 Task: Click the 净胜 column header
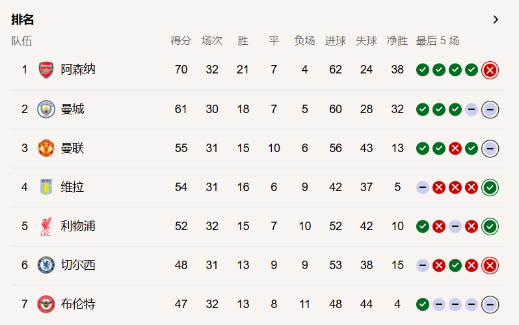[397, 41]
